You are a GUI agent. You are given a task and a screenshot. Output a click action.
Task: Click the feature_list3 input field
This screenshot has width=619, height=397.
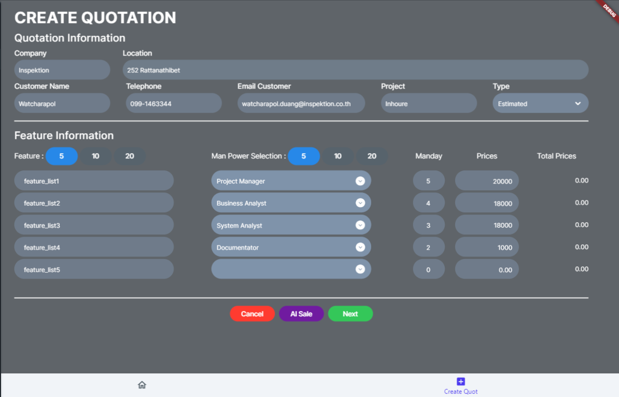point(94,225)
